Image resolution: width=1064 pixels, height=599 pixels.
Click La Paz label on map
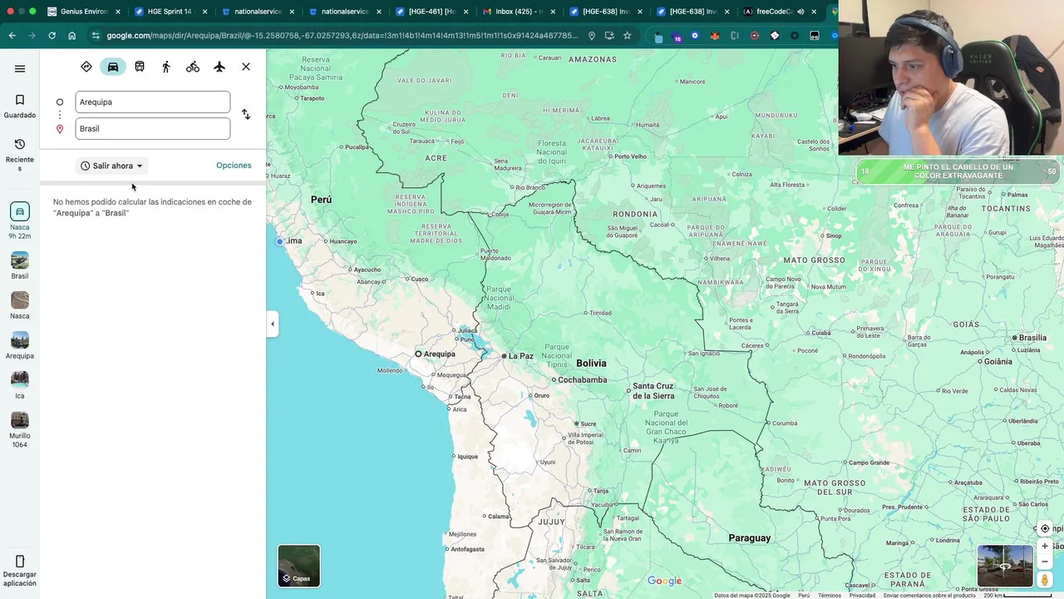point(520,356)
